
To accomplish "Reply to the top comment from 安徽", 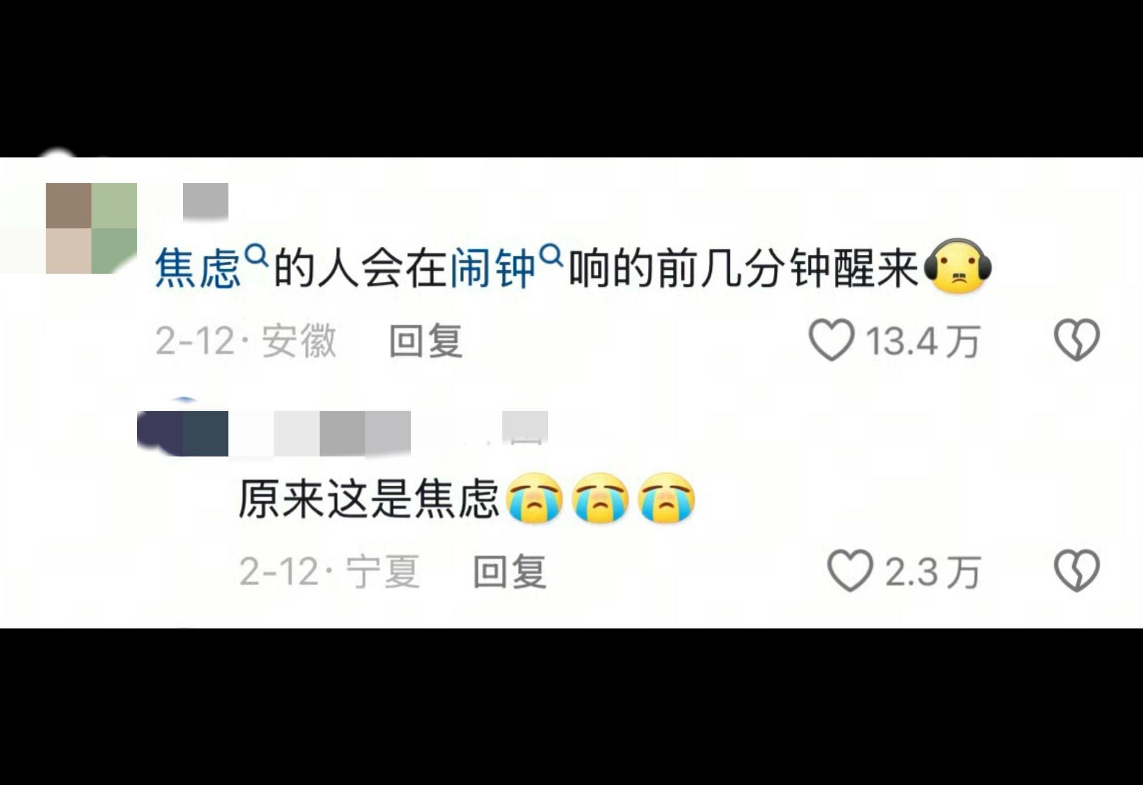I will coord(426,341).
